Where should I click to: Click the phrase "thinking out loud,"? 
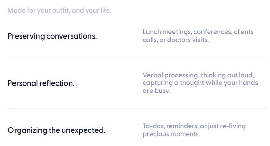(227, 75)
